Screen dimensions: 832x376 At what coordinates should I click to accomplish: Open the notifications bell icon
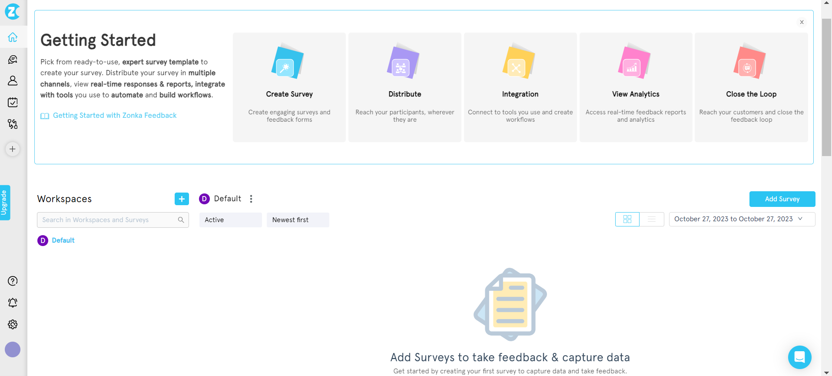pos(13,303)
